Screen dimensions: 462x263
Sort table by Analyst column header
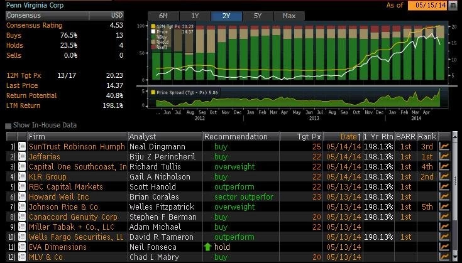coord(165,136)
